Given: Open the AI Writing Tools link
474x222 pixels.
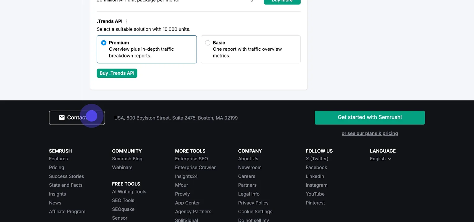Looking at the screenshot, I should [x=129, y=192].
